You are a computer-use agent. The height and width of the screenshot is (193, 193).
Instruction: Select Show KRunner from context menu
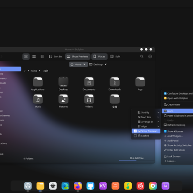tap(177, 131)
